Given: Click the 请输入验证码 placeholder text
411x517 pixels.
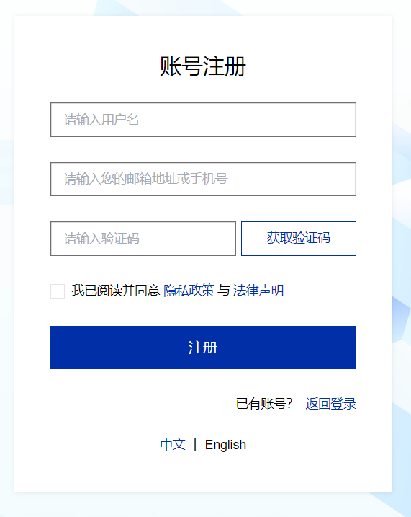Looking at the screenshot, I should (x=101, y=239).
